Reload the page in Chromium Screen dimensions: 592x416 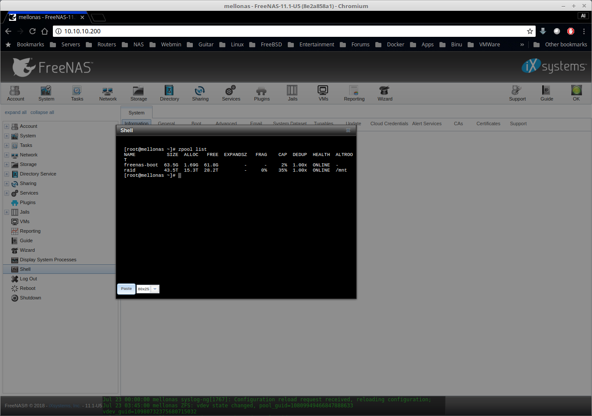(x=33, y=31)
